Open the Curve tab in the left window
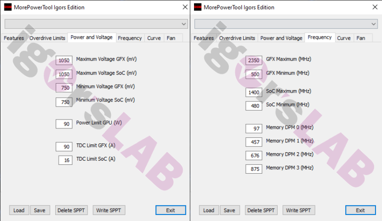382x221 pixels. click(x=154, y=38)
